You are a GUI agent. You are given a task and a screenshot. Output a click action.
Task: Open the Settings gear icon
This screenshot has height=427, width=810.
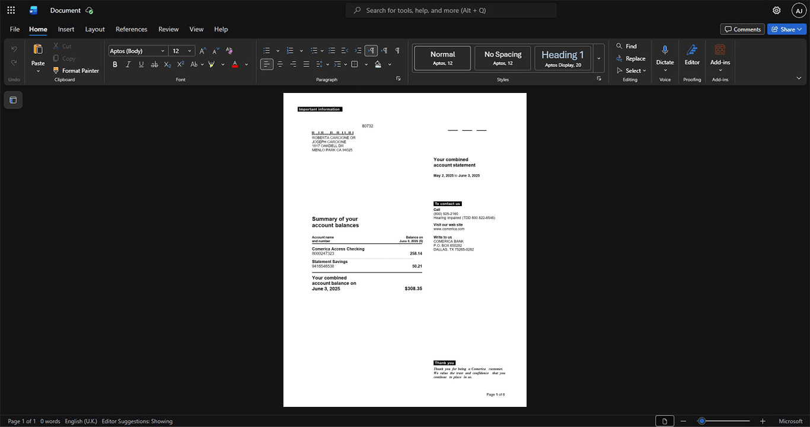776,10
